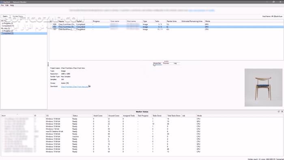Undock the Worker Status panel
Screen dimensions: 284x160
pyautogui.click(x=279, y=112)
